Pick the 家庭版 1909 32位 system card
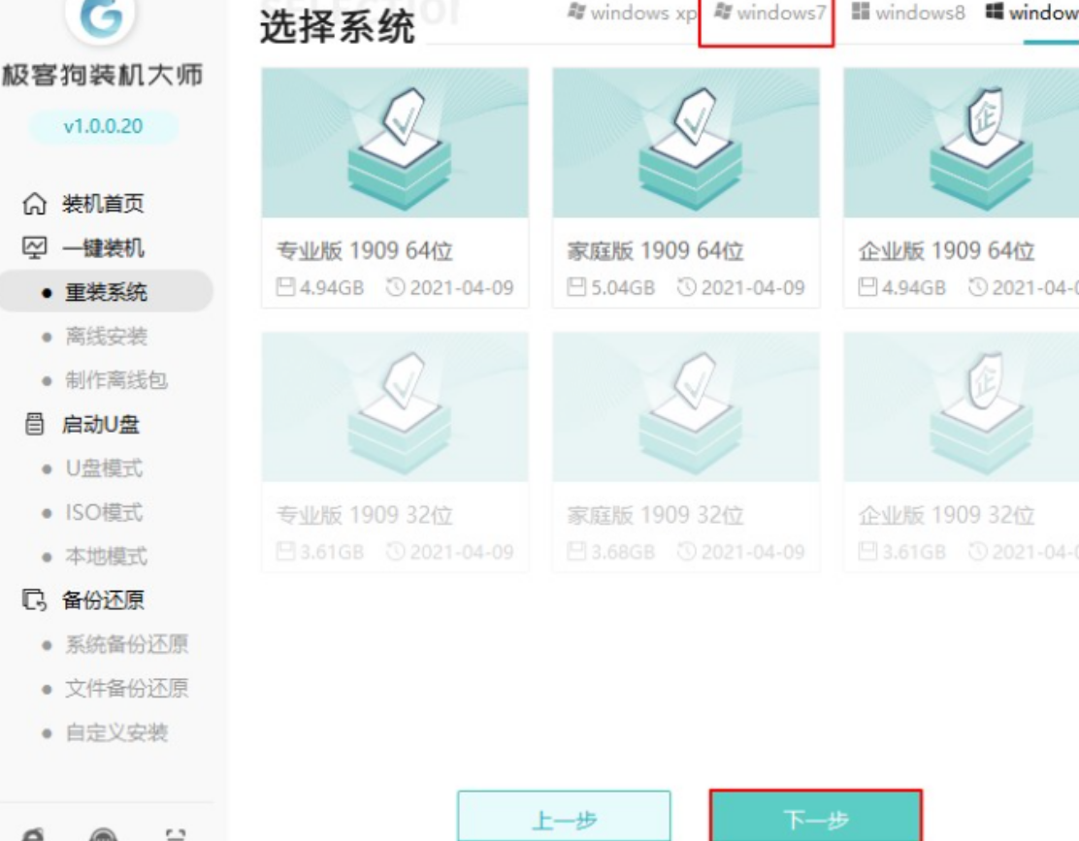Viewport: 1079px width, 841px height. [686, 452]
